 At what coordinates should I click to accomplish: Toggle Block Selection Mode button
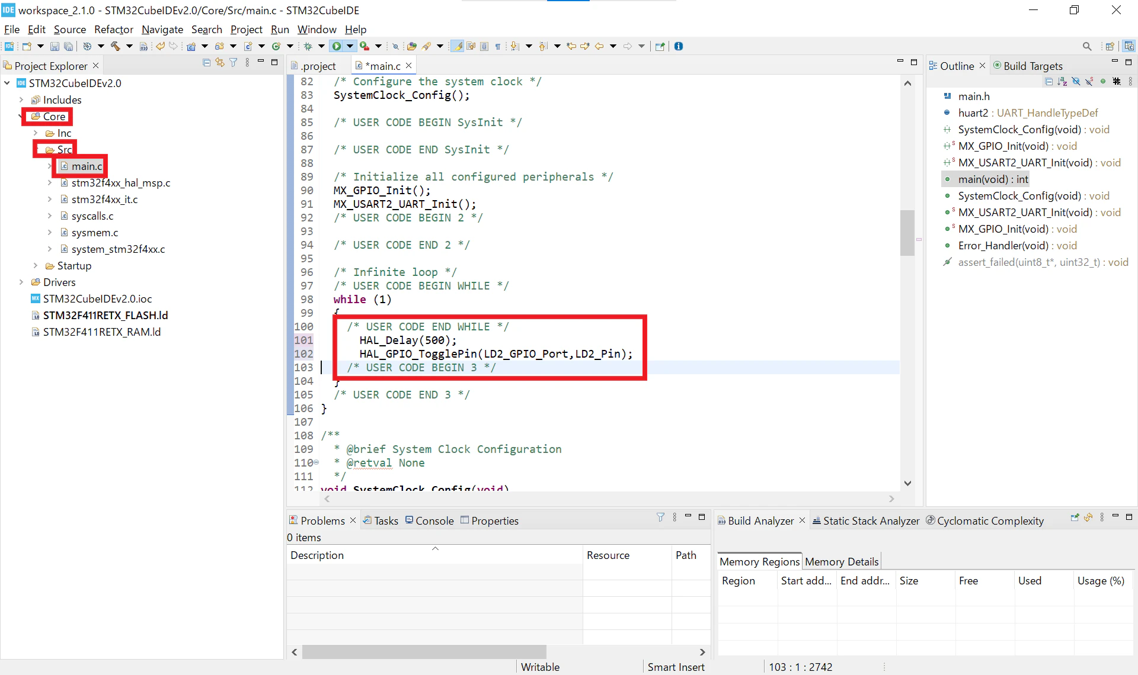coord(484,46)
